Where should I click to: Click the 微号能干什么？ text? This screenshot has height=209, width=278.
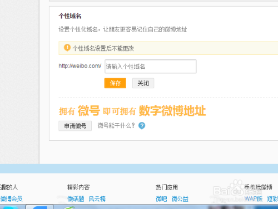pos(116,126)
